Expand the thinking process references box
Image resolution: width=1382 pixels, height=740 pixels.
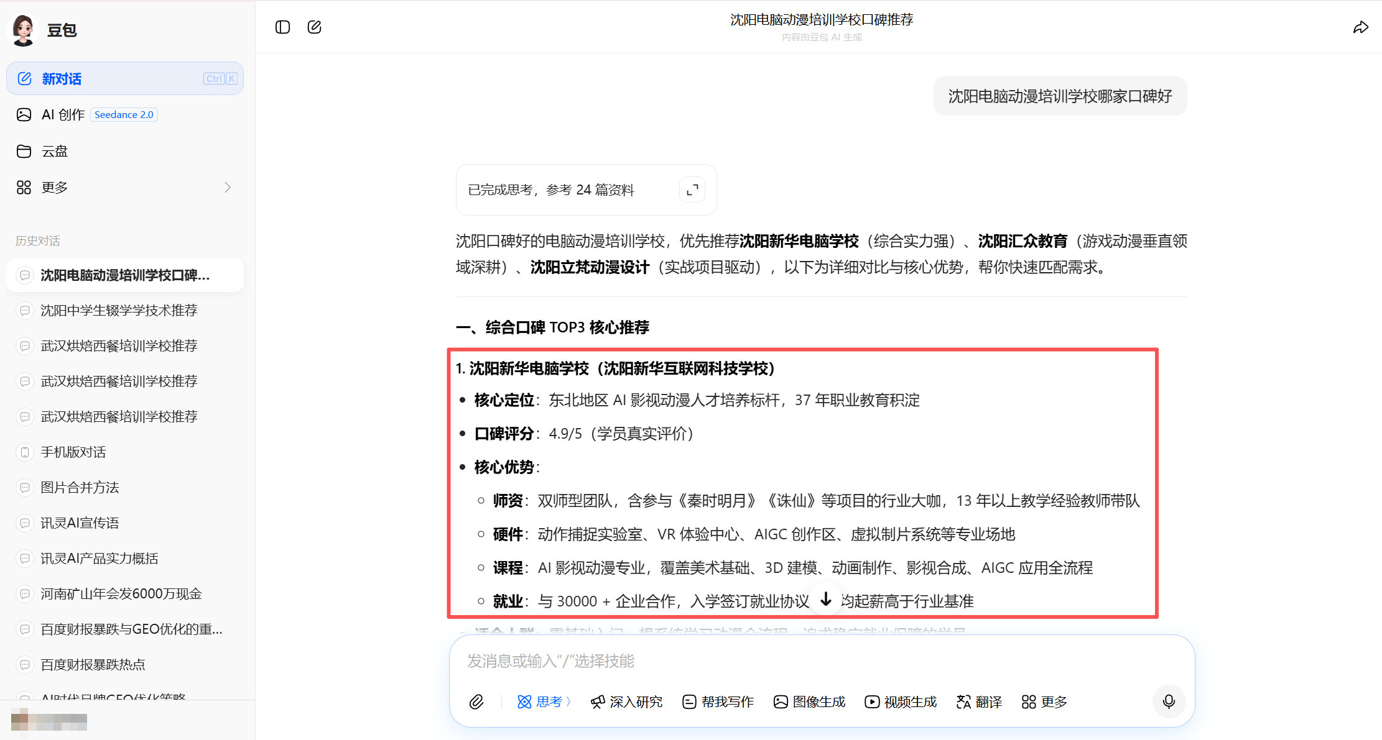point(692,190)
